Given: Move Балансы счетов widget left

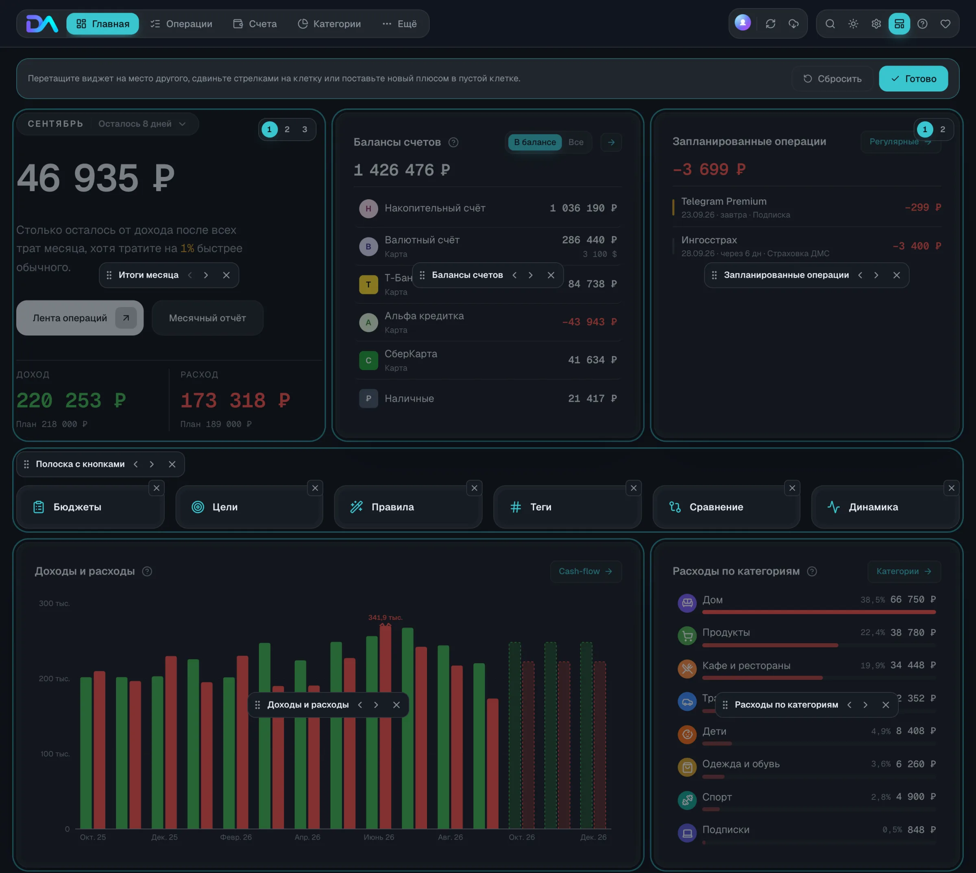Looking at the screenshot, I should click(x=514, y=275).
